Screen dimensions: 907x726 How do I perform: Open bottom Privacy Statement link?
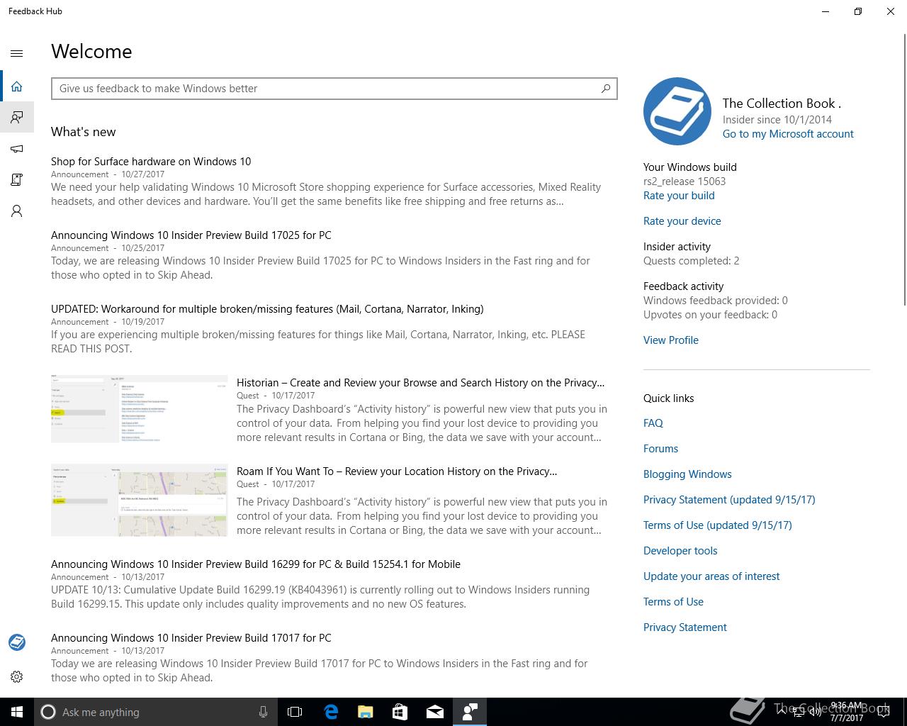(685, 627)
